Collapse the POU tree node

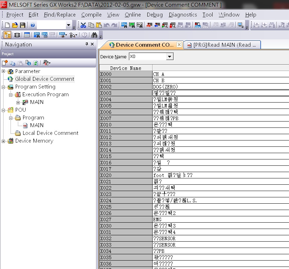pos(4,110)
